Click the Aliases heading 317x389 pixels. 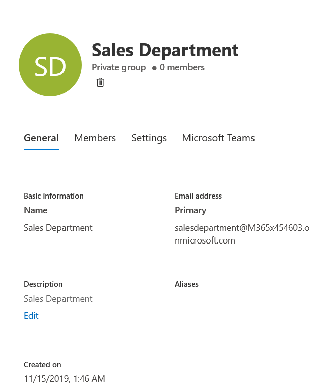click(186, 284)
